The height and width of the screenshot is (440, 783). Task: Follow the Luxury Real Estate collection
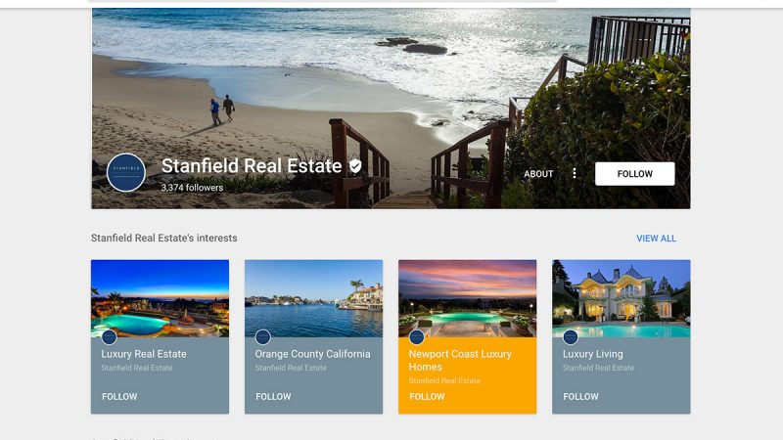click(119, 397)
